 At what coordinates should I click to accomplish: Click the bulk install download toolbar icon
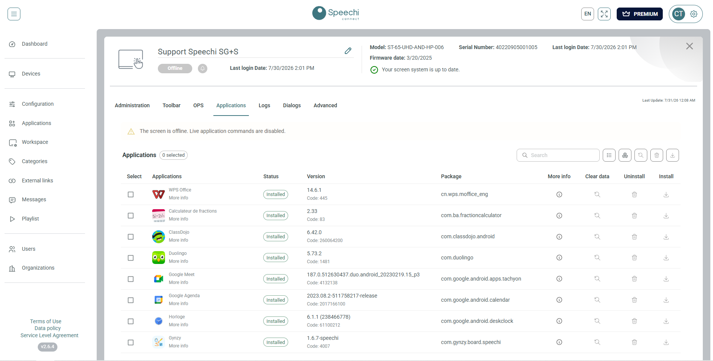[x=673, y=155]
